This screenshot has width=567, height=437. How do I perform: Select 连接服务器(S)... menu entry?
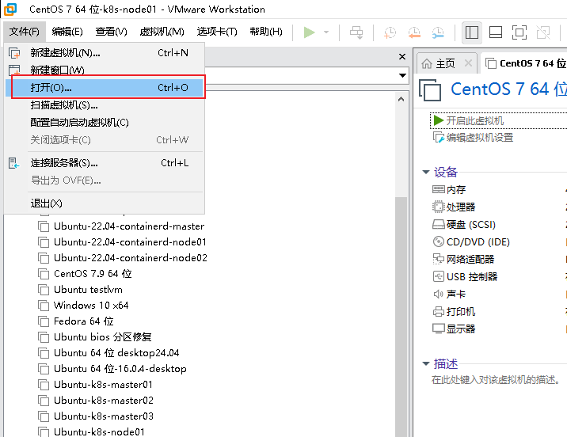105,163
